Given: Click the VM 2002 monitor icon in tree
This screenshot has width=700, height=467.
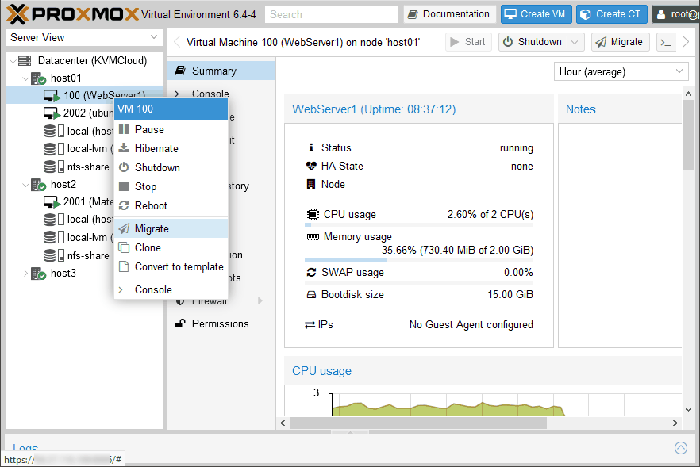Looking at the screenshot, I should point(52,113).
